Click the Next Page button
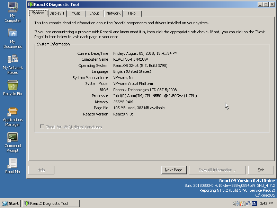 (x=174, y=170)
